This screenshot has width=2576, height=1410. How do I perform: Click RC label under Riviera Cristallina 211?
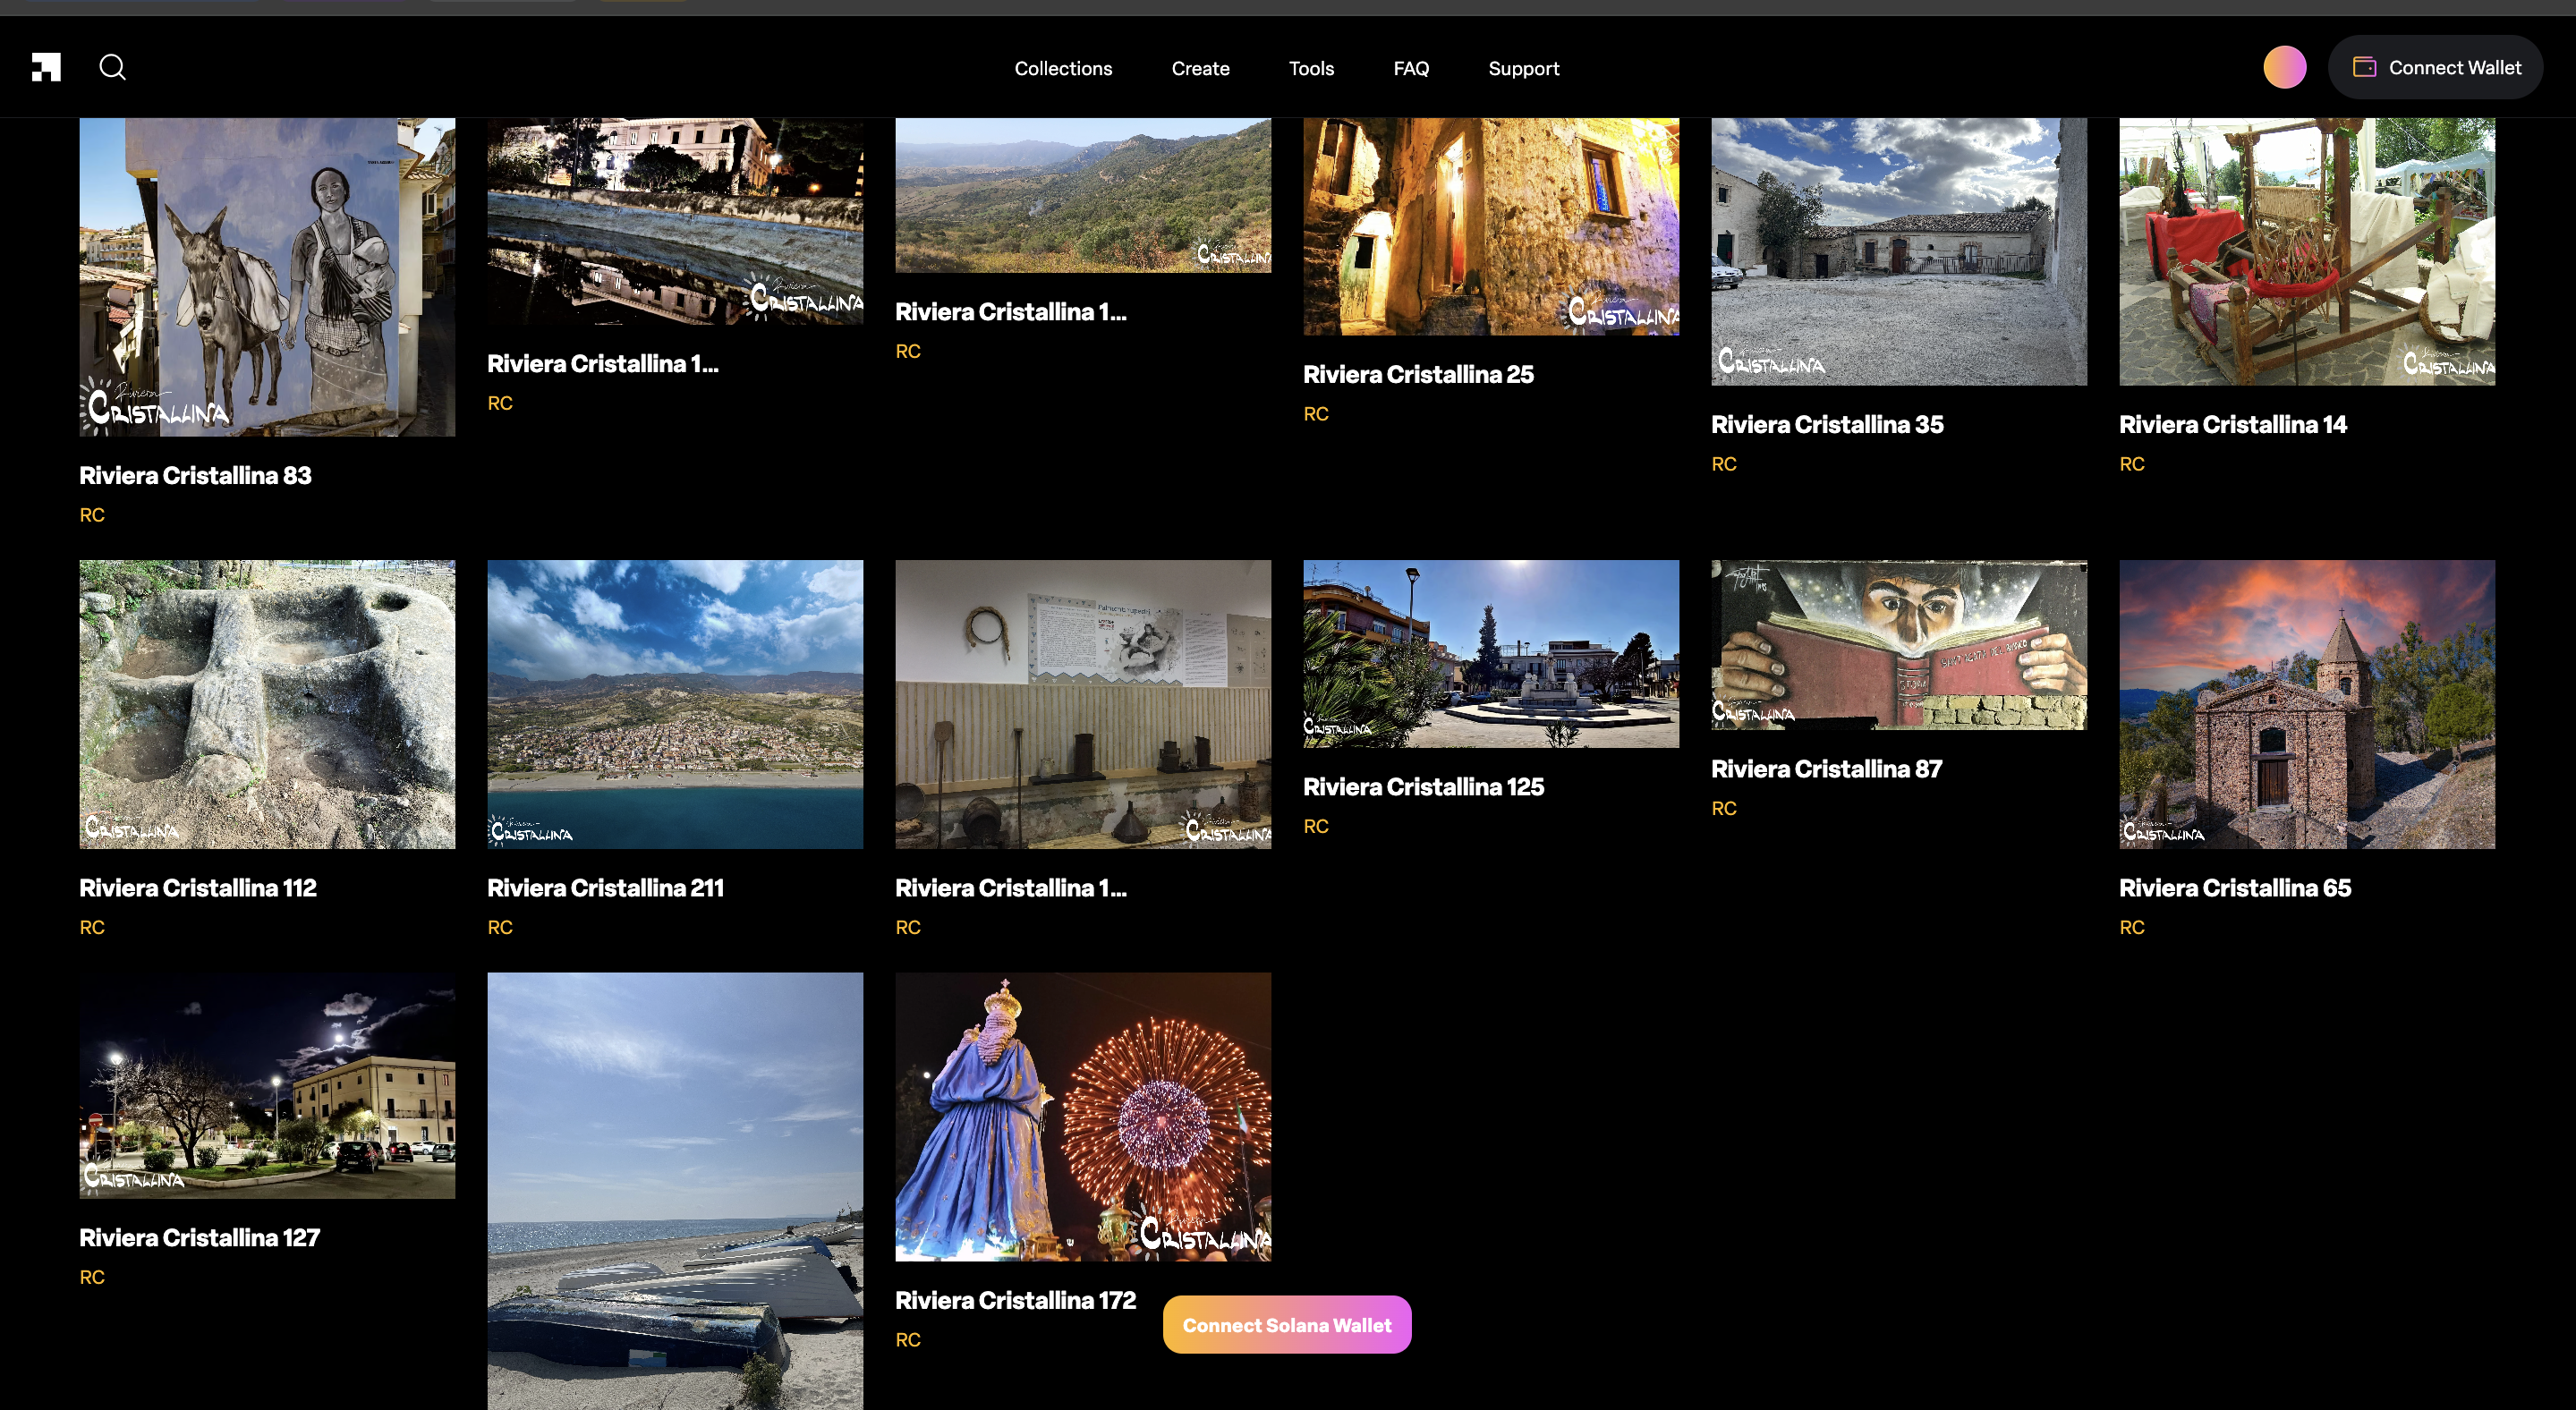[500, 927]
